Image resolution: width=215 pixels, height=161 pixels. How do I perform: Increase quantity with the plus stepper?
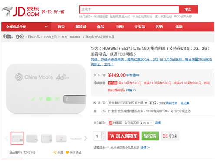click(103, 134)
